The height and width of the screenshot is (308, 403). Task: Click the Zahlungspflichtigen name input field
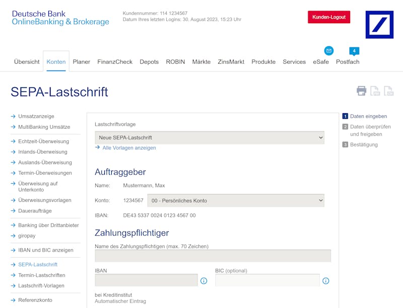(213, 256)
